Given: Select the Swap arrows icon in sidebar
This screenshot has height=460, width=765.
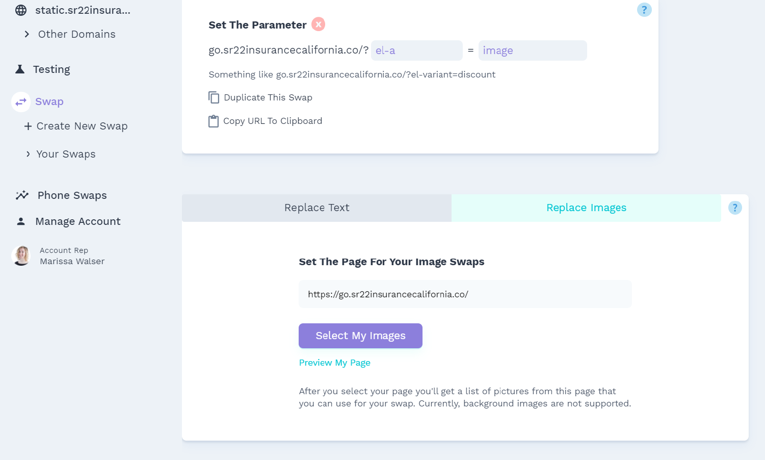Looking at the screenshot, I should [20, 101].
